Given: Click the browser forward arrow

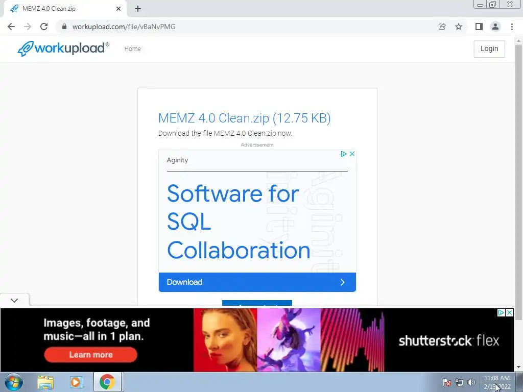Looking at the screenshot, I should [28, 27].
